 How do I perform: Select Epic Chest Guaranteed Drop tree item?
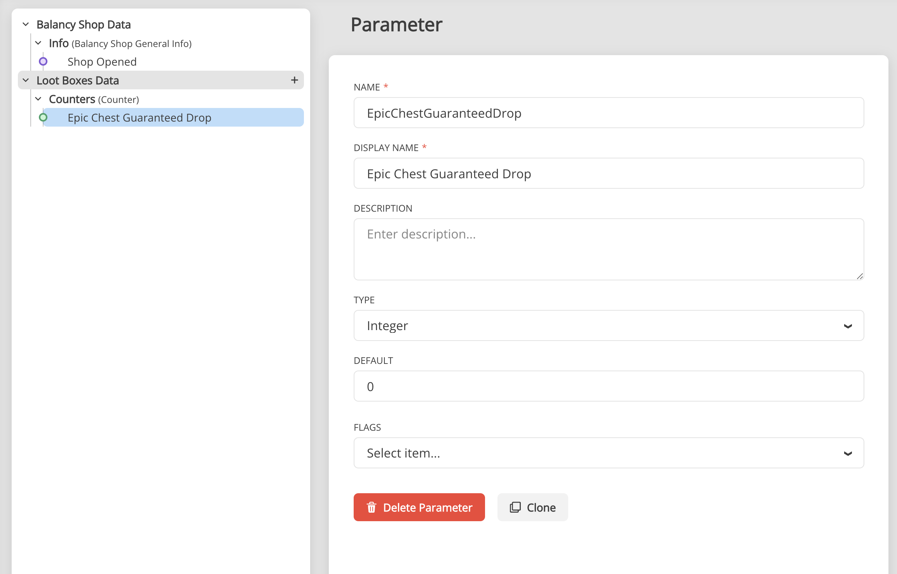click(139, 118)
